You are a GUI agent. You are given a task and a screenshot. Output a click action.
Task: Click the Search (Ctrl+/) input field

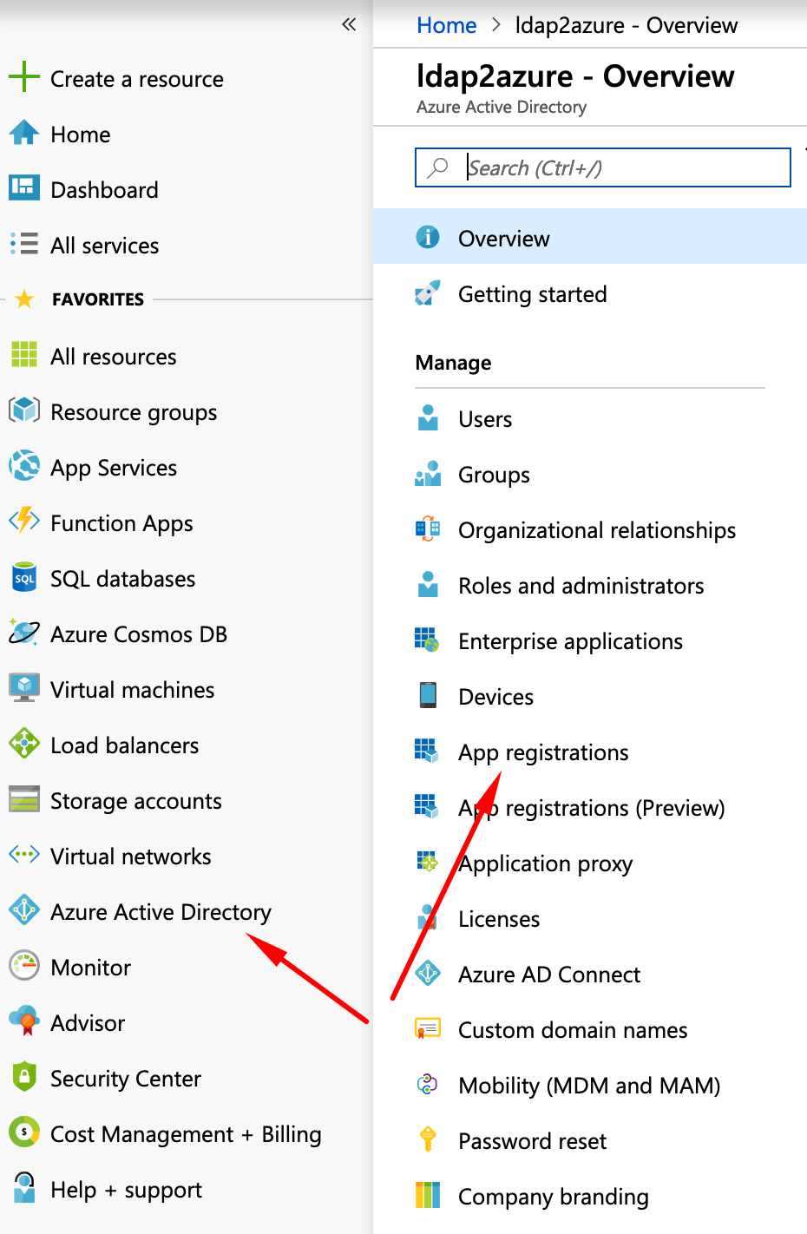(603, 167)
